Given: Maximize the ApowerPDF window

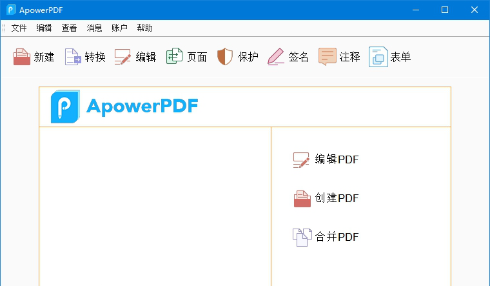Looking at the screenshot, I should tap(445, 10).
